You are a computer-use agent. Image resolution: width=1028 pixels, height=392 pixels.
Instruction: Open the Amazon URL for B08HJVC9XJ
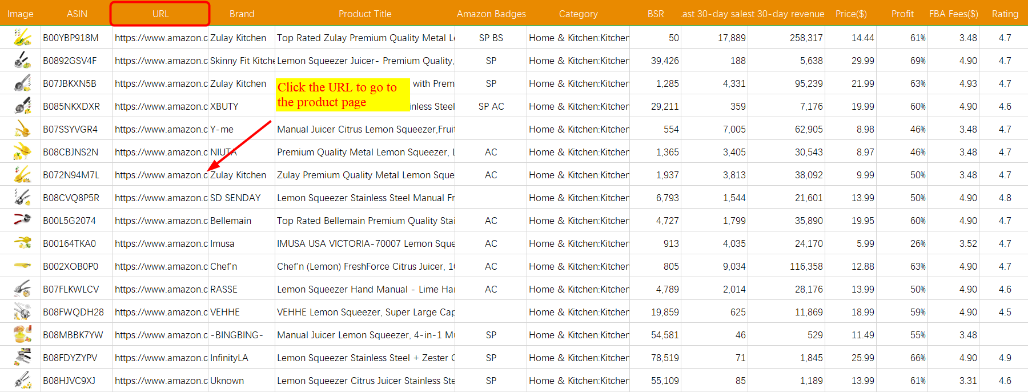[161, 381]
